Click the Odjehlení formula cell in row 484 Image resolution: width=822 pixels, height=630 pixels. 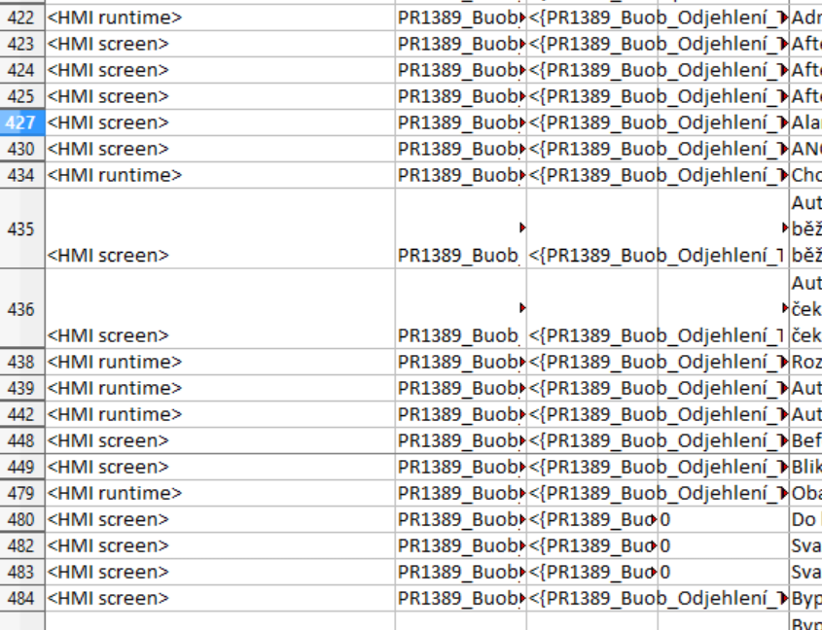[x=657, y=598]
